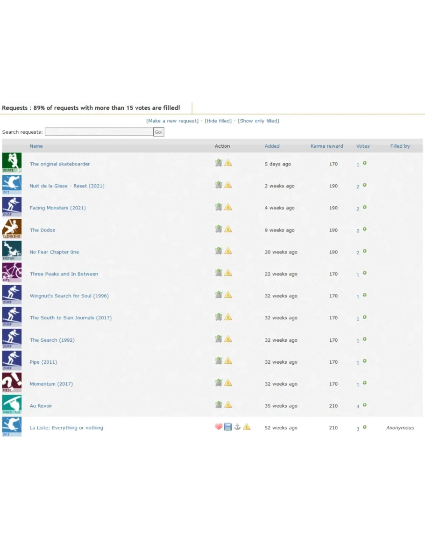Click the heart icon for La Liste
The image size is (425, 540).
(x=218, y=427)
